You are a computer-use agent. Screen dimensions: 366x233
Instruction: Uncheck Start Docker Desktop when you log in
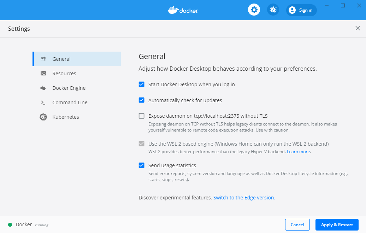point(141,85)
